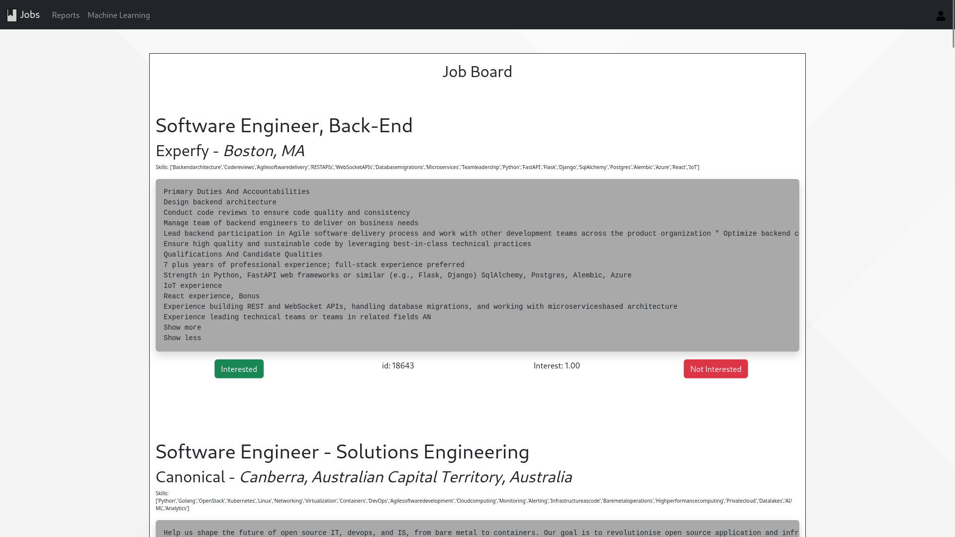Screen dimensions: 955x537
Task: Click the Interest: 1.00 score
Action: point(557,365)
